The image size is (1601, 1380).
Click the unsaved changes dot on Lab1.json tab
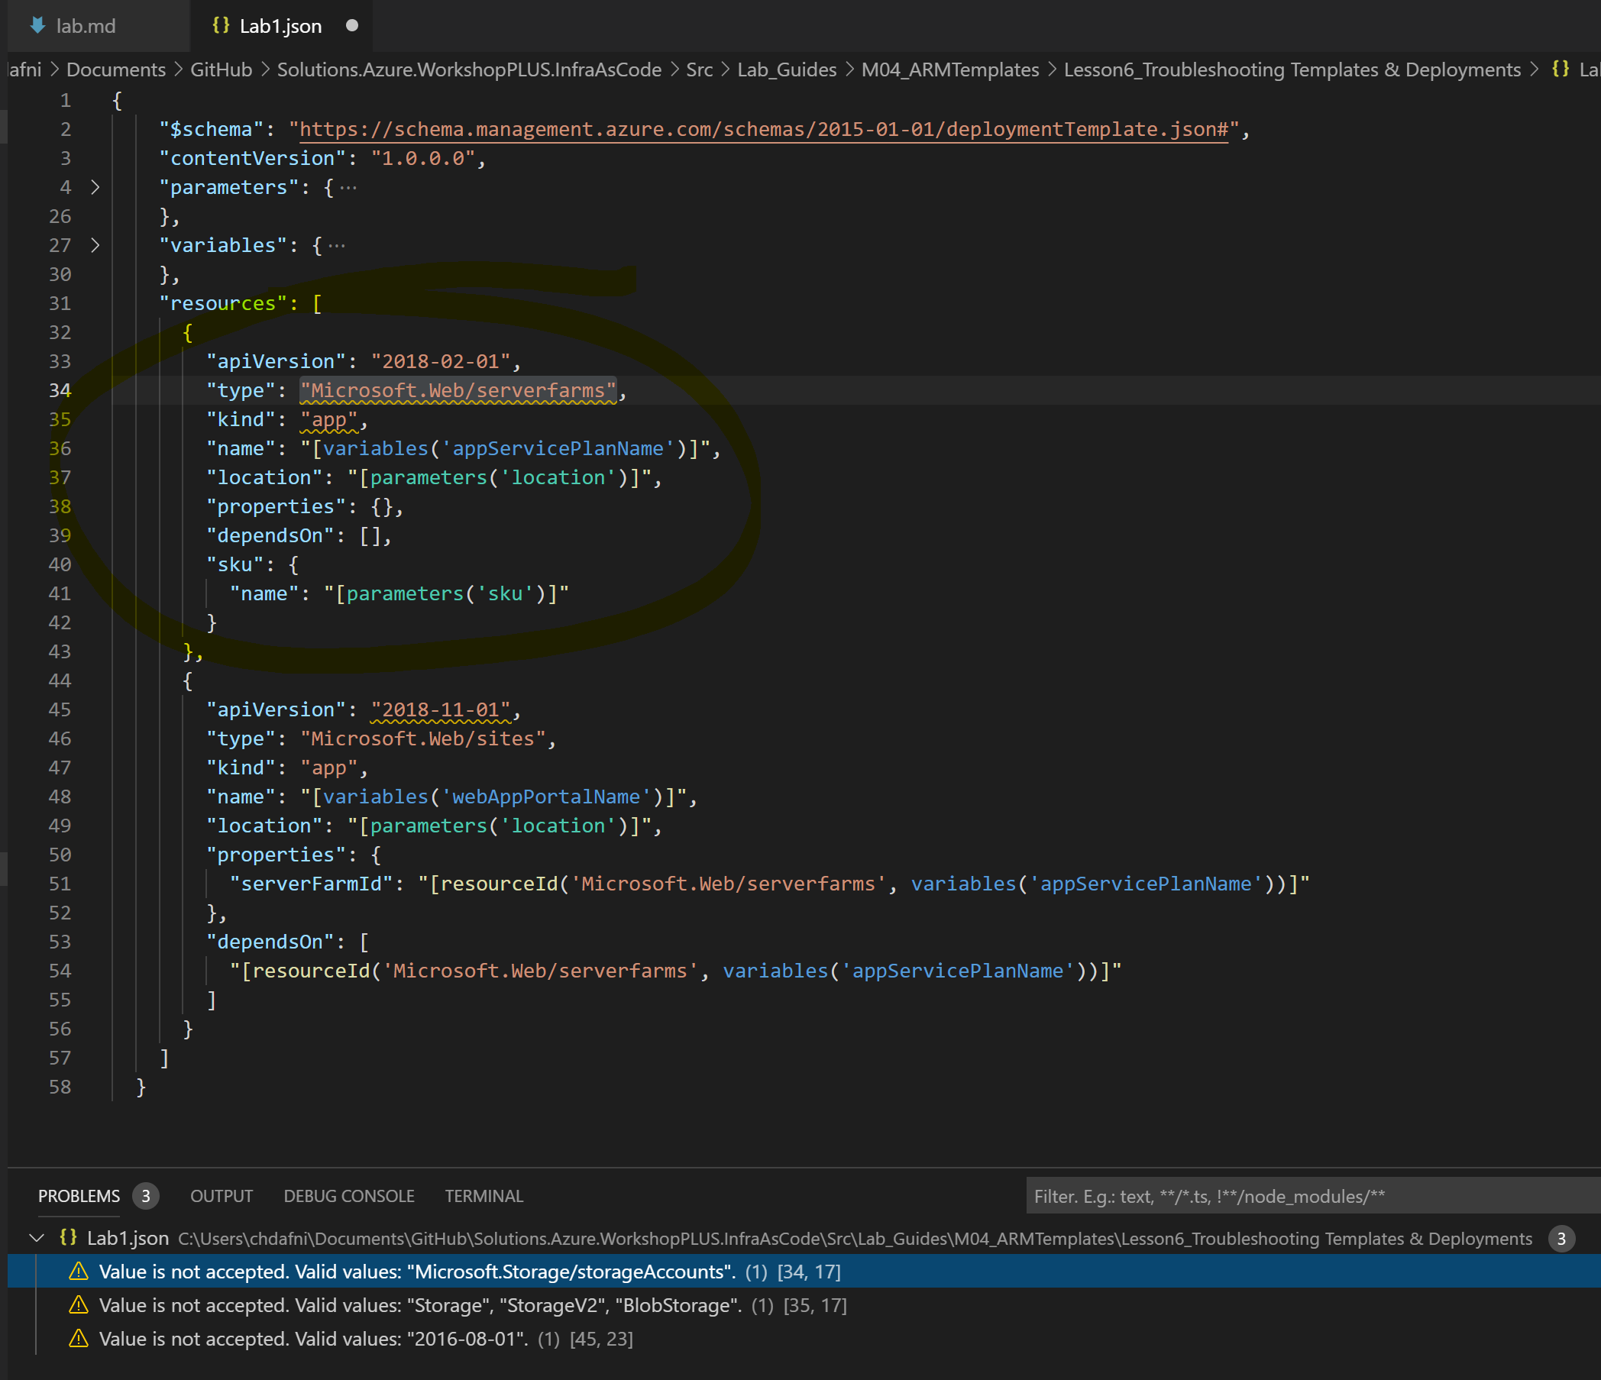(x=352, y=25)
